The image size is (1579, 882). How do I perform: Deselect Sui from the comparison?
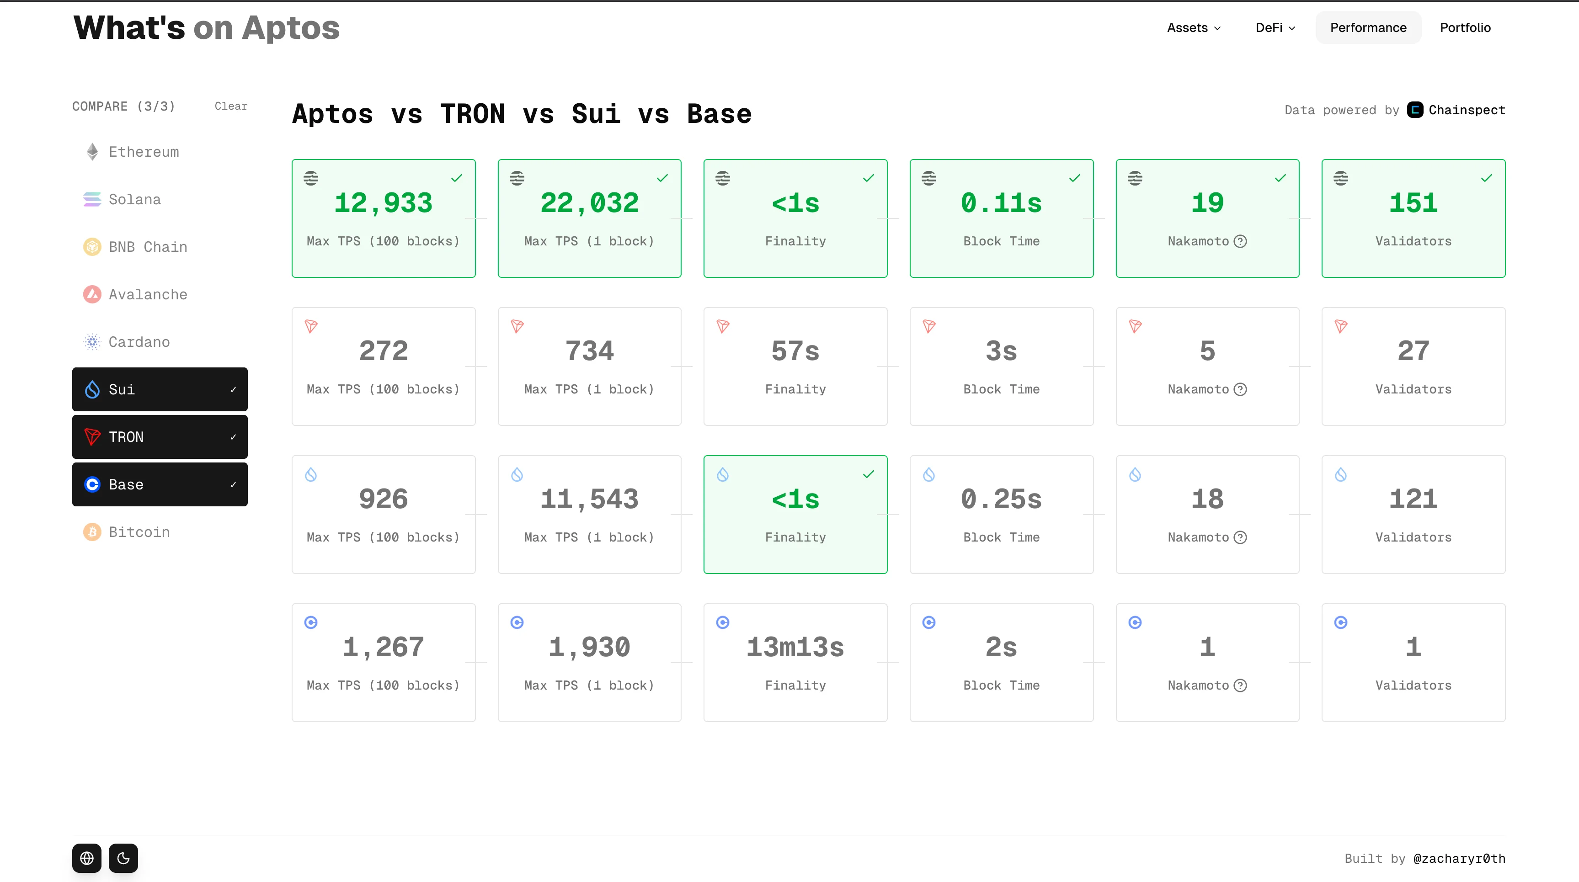(x=160, y=389)
